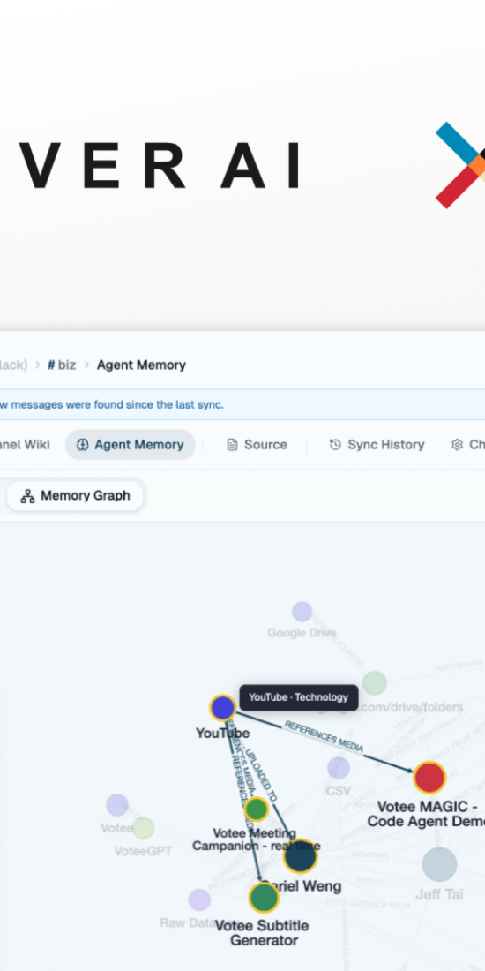Select the Votee Meeting Companion green node
The height and width of the screenshot is (971, 485).
tap(257, 809)
